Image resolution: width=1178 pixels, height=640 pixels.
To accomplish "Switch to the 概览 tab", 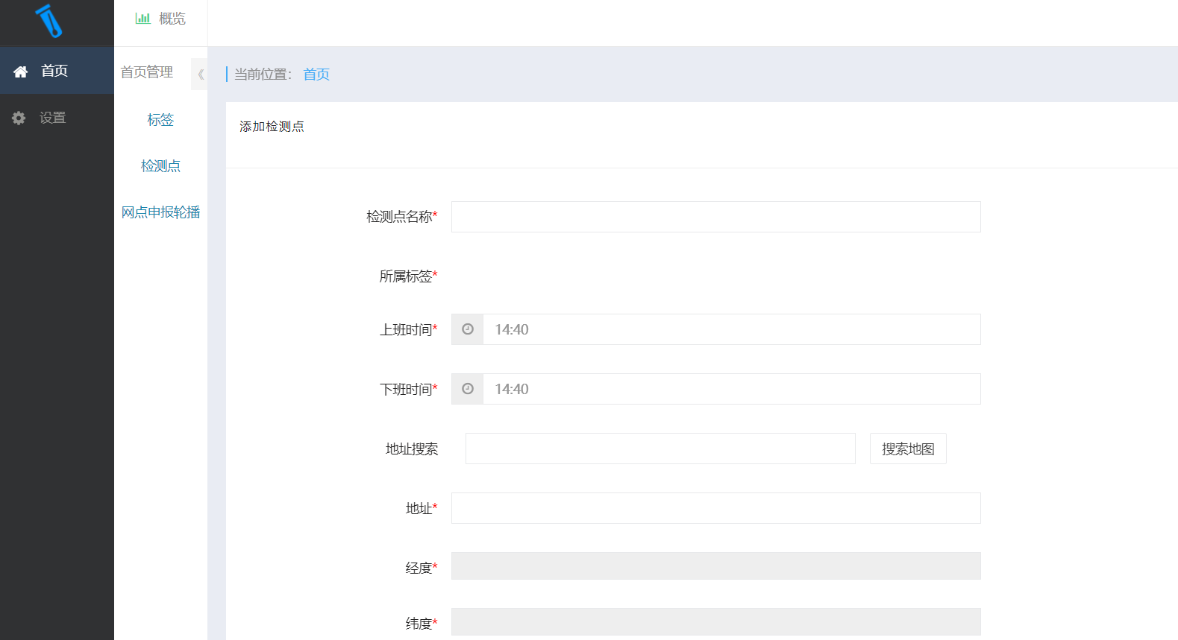I will coord(172,19).
